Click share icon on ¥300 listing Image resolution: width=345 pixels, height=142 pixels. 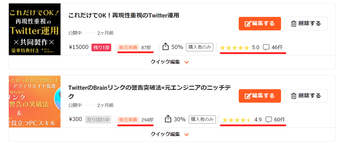click(x=168, y=119)
